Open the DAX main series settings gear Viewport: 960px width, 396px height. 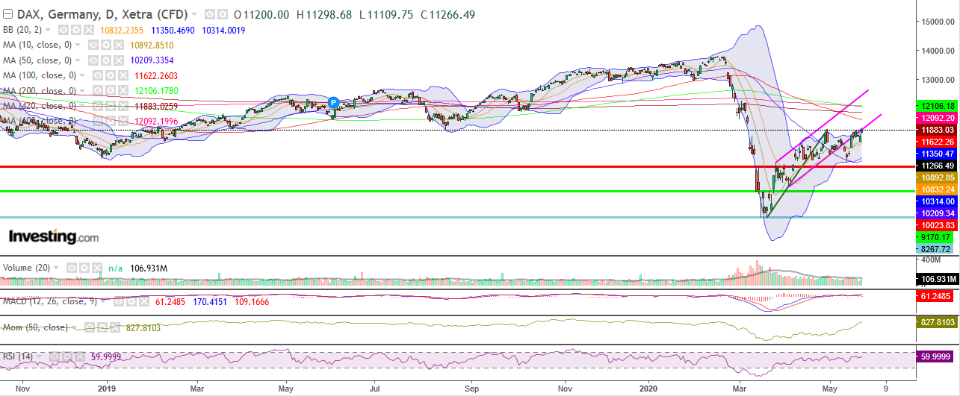pyautogui.click(x=223, y=15)
